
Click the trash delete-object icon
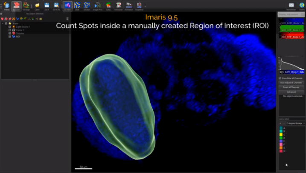point(67,19)
